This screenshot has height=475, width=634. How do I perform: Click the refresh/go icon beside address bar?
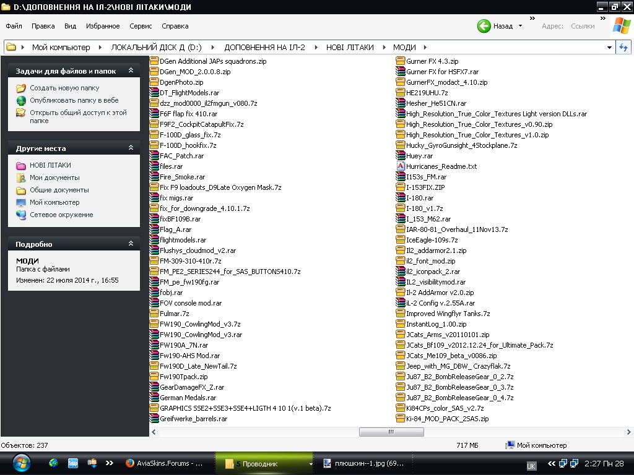tap(623, 47)
